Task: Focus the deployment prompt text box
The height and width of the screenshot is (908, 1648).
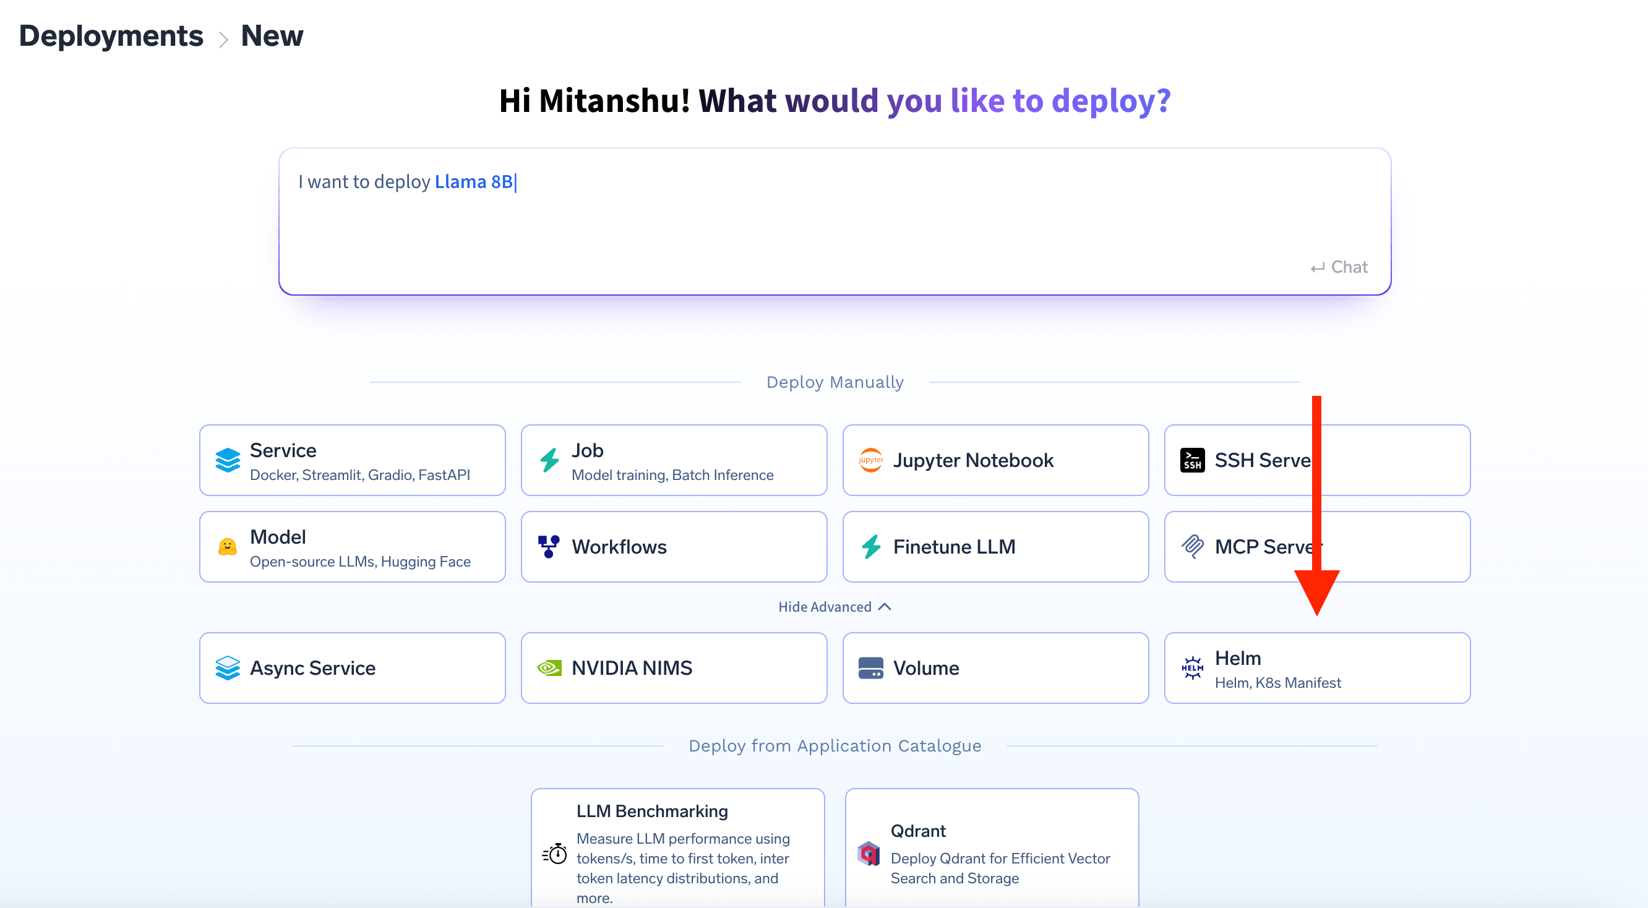Action: click(835, 221)
